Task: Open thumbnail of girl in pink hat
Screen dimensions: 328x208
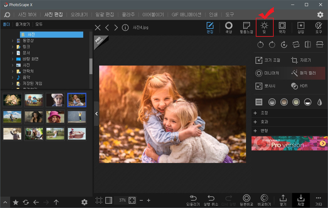Action: 55,117
